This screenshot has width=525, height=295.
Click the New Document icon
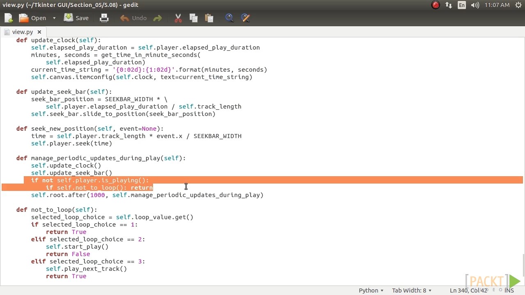[x=9, y=18]
